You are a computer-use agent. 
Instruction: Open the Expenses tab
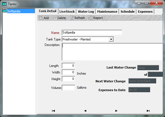click(x=145, y=12)
